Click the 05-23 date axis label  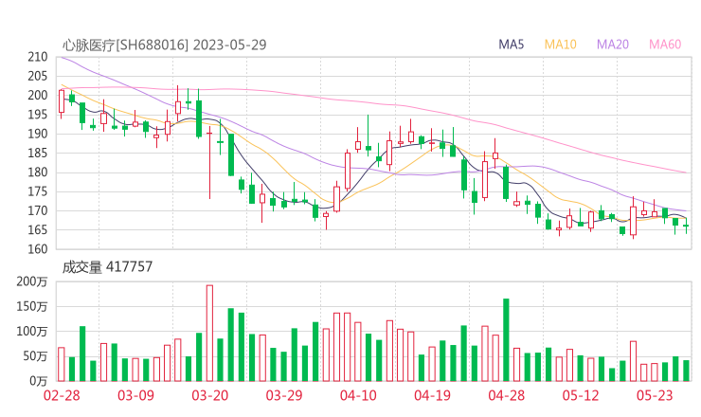[655, 395]
